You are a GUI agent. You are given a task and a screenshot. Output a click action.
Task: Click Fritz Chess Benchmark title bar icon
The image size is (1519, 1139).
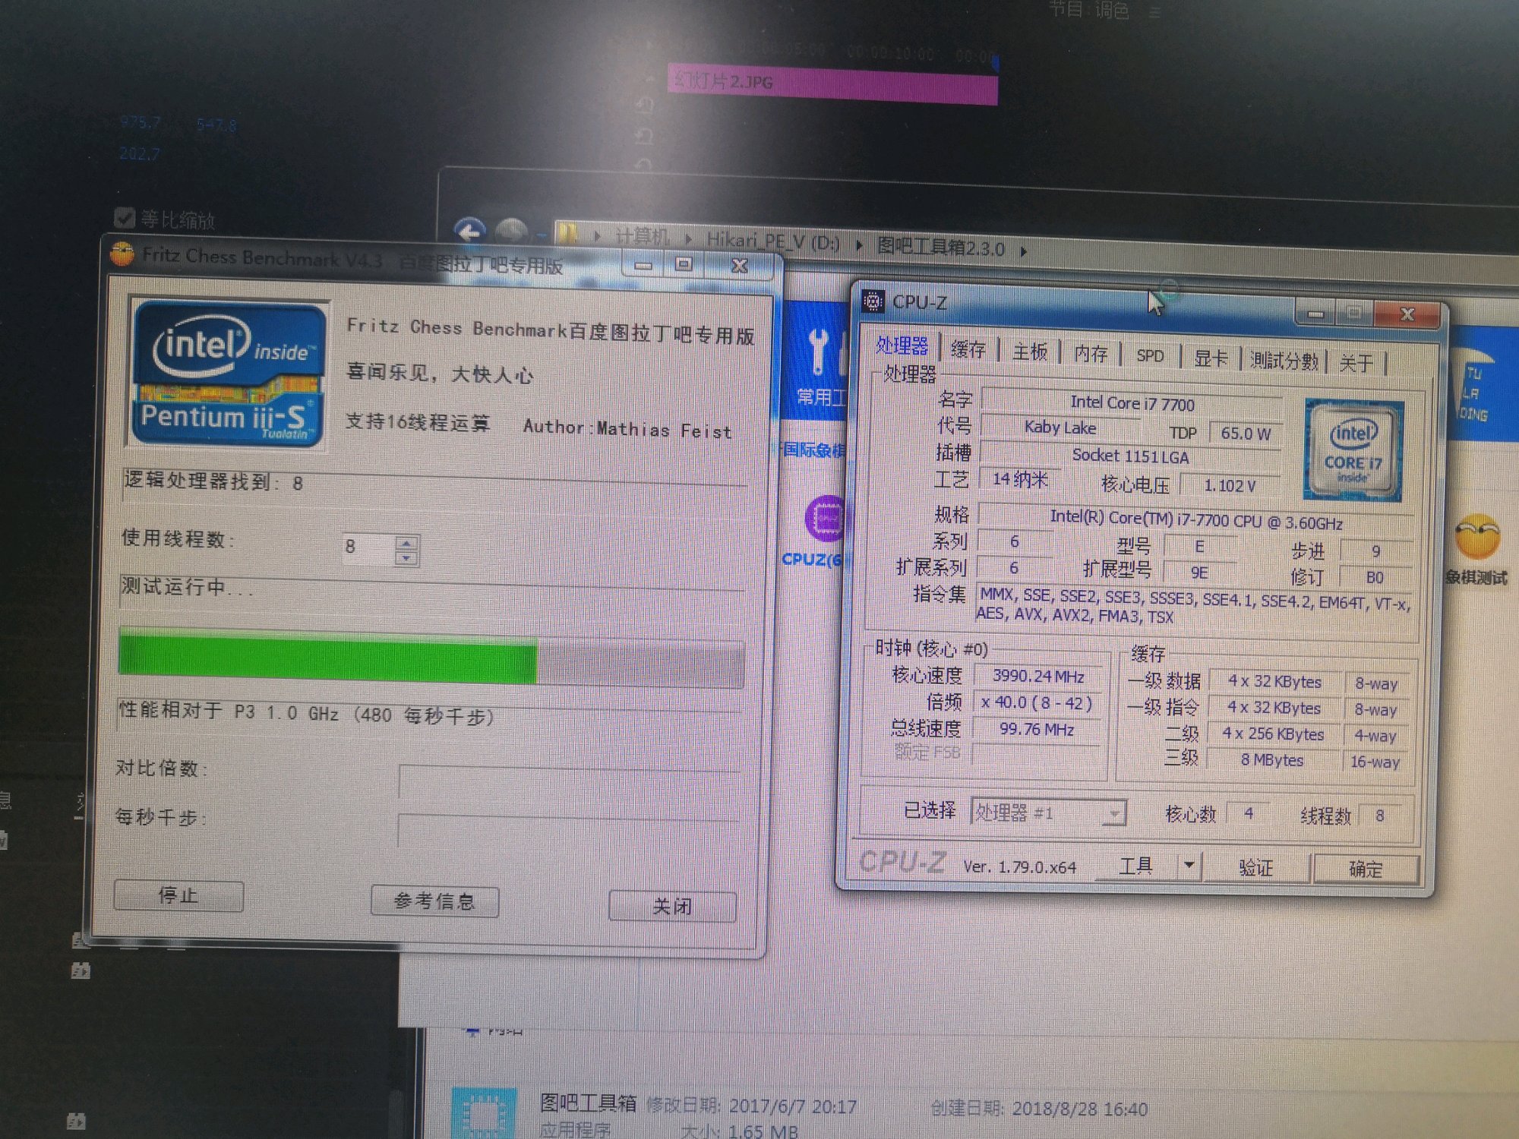click(x=122, y=254)
